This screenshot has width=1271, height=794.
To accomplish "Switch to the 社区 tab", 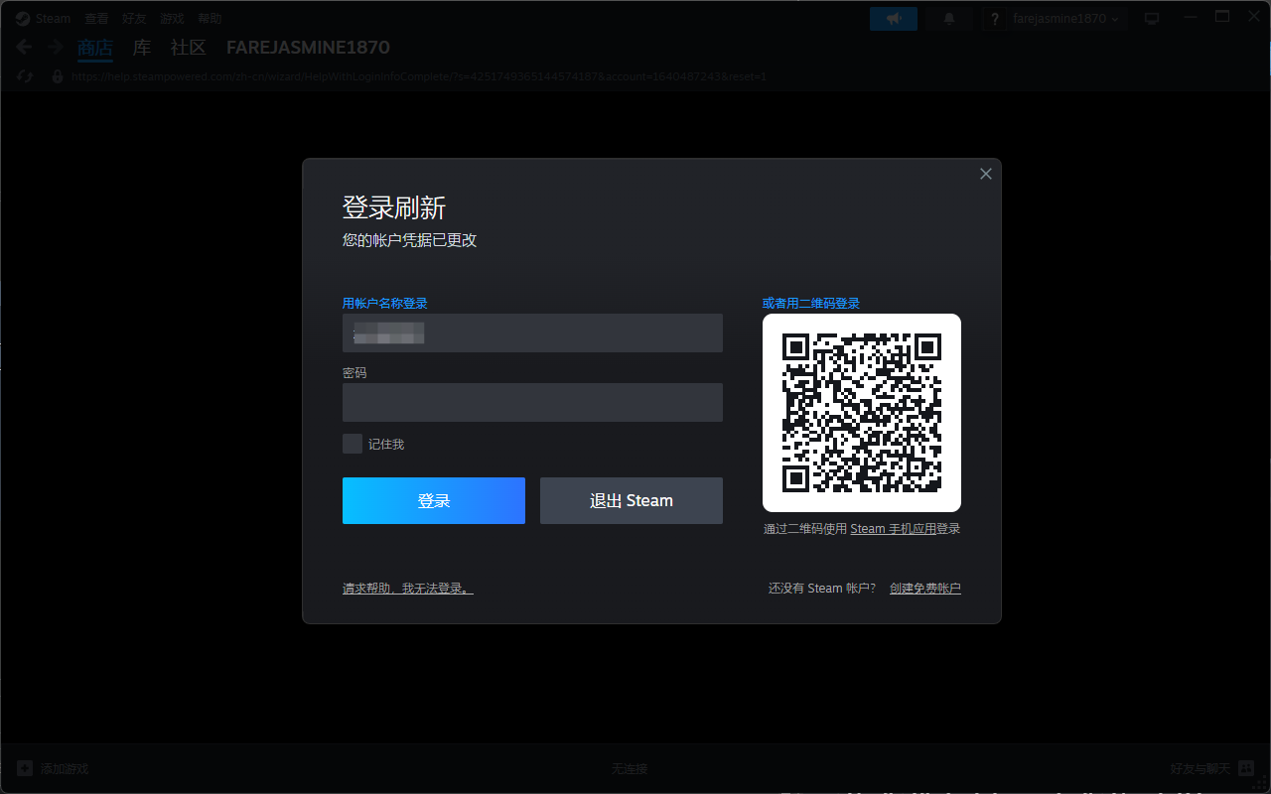I will [x=188, y=48].
